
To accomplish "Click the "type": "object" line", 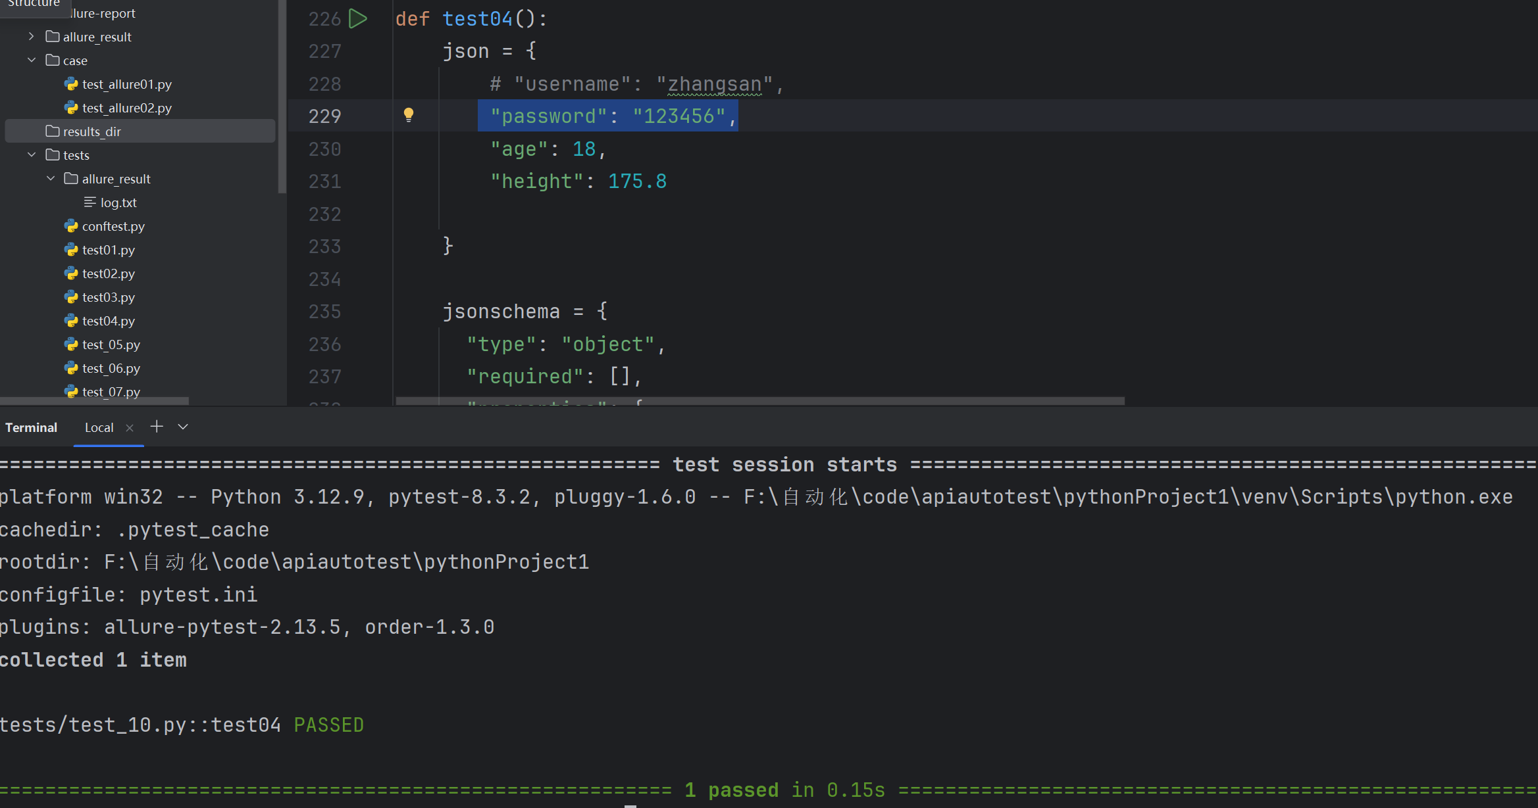I will tap(567, 344).
